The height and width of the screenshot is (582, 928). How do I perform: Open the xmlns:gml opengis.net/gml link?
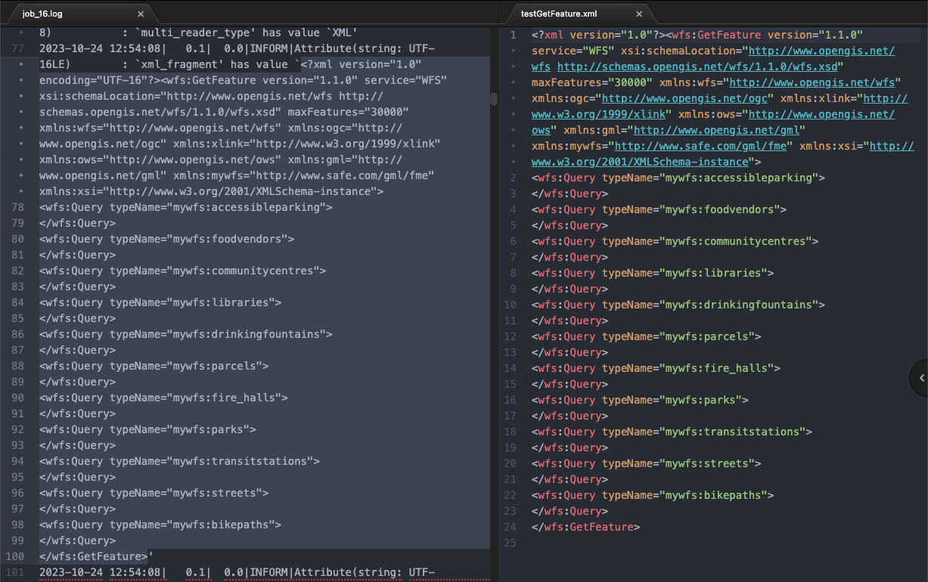pos(716,130)
